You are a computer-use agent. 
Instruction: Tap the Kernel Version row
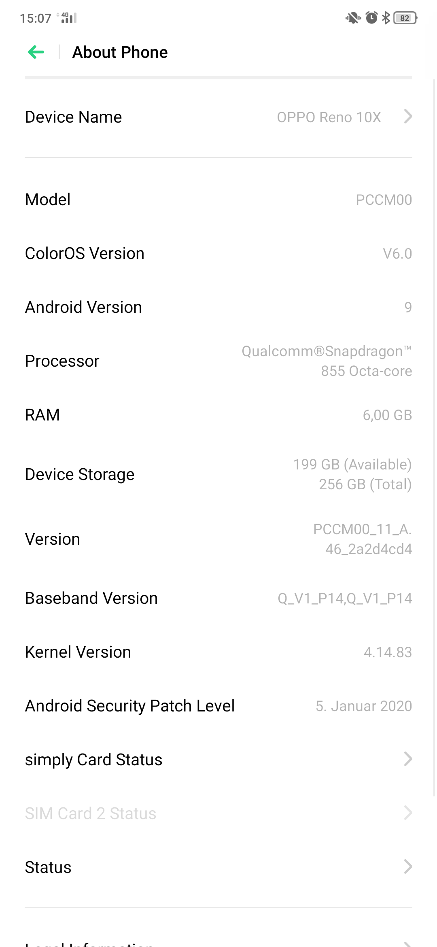pos(218,652)
